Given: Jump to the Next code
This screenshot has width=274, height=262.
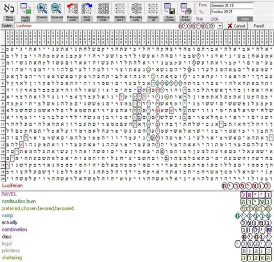Looking at the screenshot, I should coord(87,9).
